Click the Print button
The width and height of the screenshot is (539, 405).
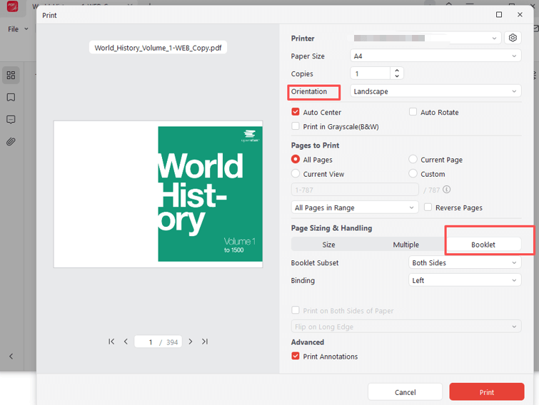487,392
